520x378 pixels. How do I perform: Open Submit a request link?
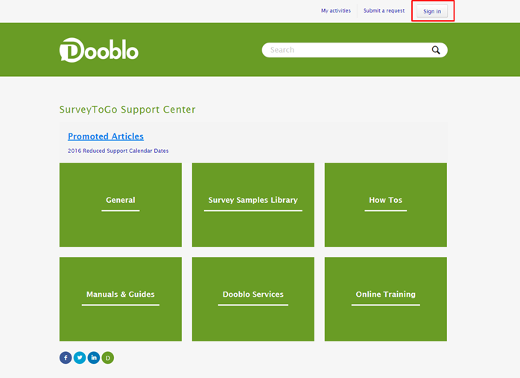384,10
